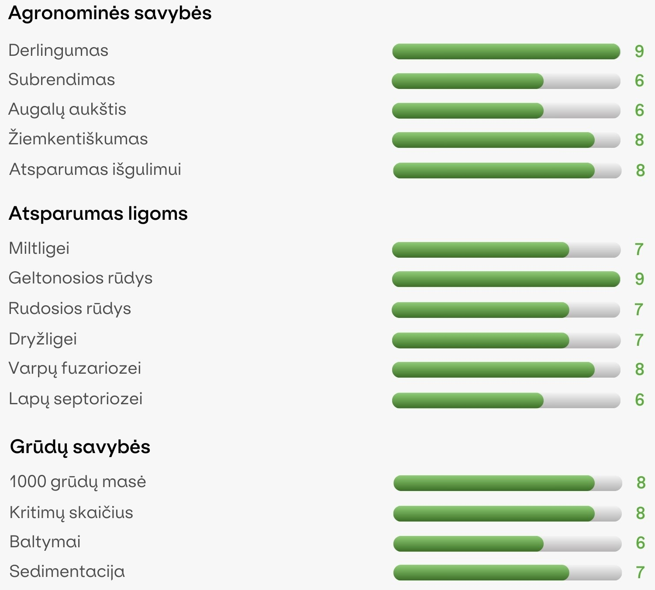This screenshot has height=590, width=655.
Task: Click the Subrendimas progress bar
Action: (x=506, y=81)
